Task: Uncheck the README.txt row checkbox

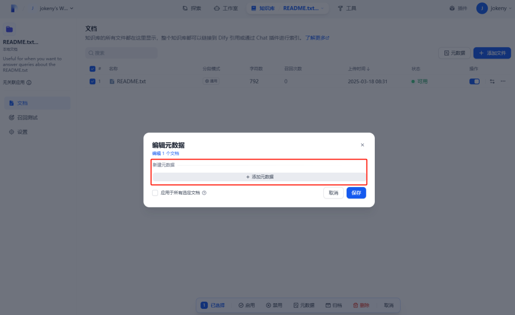Action: coord(93,81)
